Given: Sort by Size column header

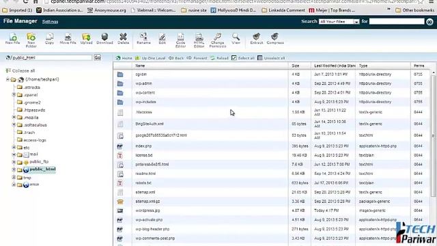Looking at the screenshot, I should [x=296, y=66].
